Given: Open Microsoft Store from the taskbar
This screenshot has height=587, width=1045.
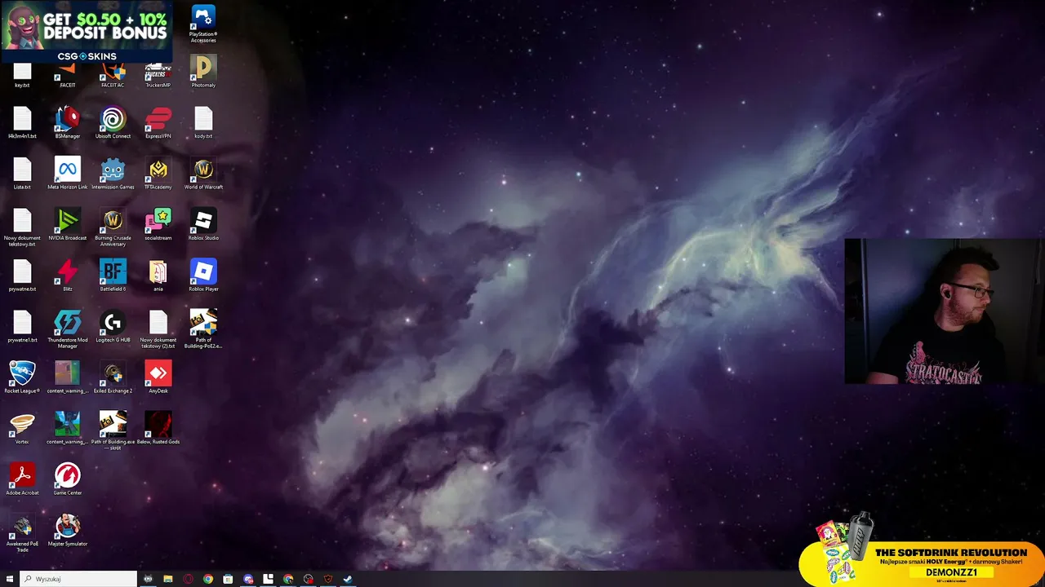Looking at the screenshot, I should 228,579.
